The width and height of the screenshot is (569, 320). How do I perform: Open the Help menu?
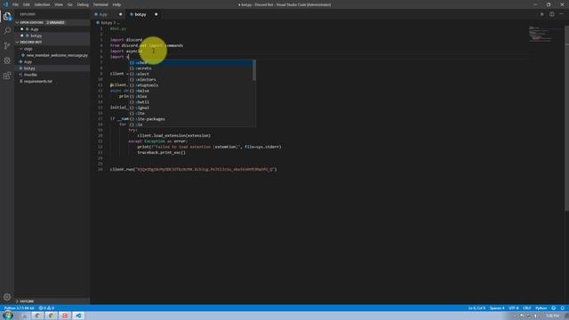click(x=116, y=4)
